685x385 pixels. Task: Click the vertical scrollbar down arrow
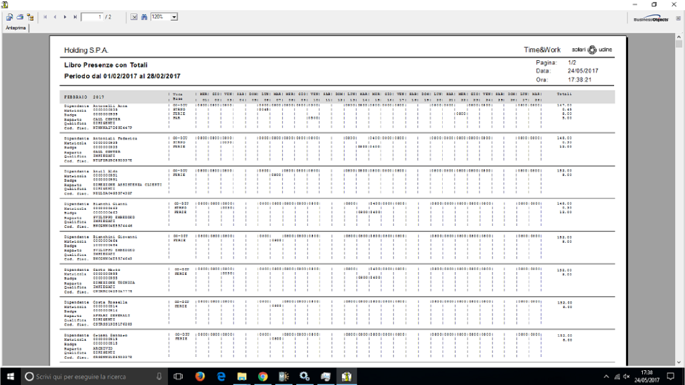coord(679,360)
